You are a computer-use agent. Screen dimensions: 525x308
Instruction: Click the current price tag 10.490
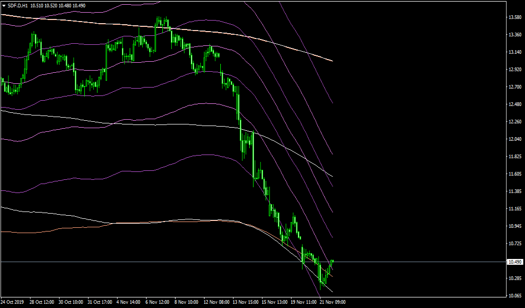pyautogui.click(x=514, y=262)
